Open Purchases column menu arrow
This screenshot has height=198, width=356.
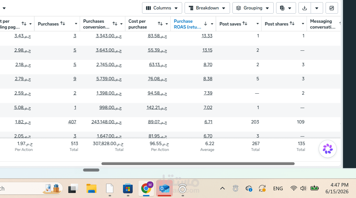(76, 24)
